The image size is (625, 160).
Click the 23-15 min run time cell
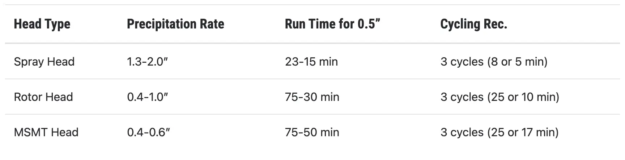pos(311,62)
